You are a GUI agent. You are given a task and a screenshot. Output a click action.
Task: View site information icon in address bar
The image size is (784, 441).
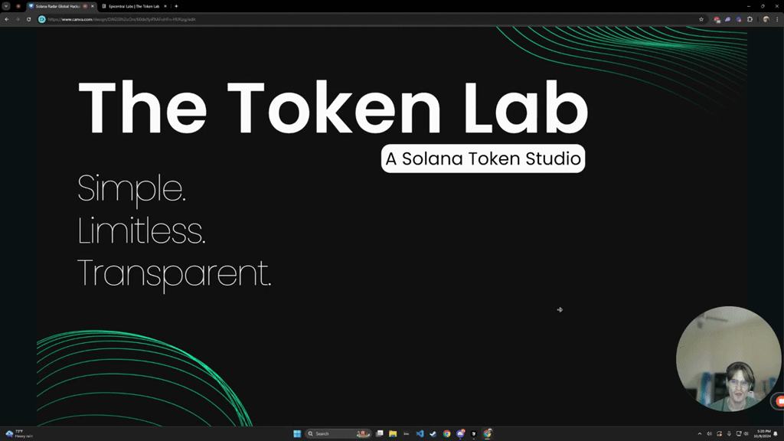point(42,19)
